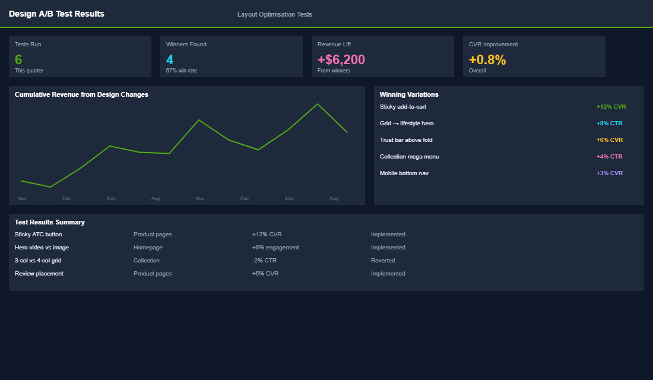Select the Grid to lifestyle hero row

[407, 123]
